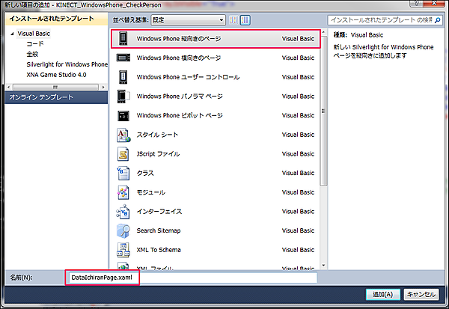This screenshot has width=449, height=309.
Task: Choose Windows Phone パノラマ ページ icon
Action: click(123, 97)
